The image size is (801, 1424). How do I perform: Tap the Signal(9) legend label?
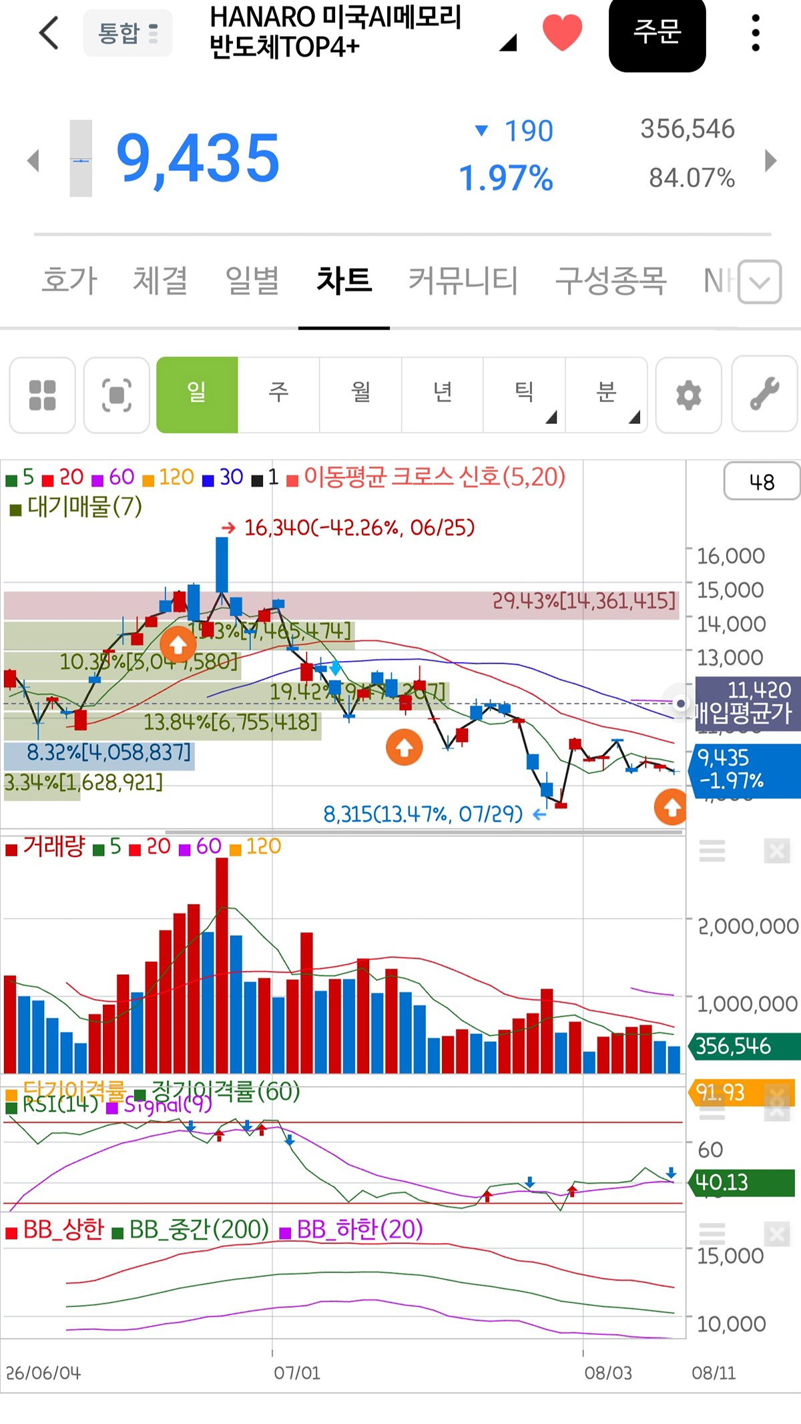click(159, 1105)
